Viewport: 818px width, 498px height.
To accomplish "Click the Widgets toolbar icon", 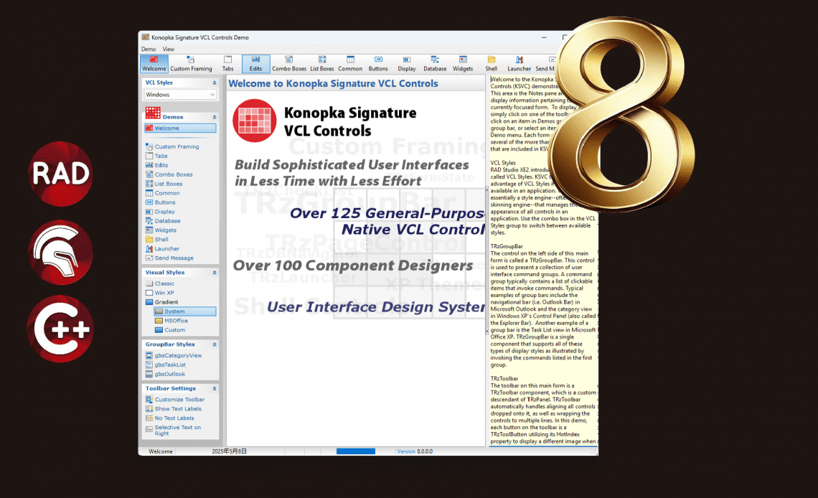I will (x=463, y=64).
